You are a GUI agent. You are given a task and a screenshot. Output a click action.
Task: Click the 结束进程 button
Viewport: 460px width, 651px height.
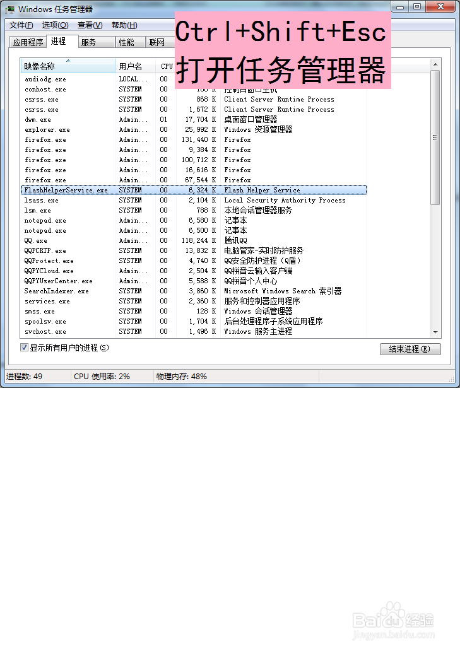[410, 349]
